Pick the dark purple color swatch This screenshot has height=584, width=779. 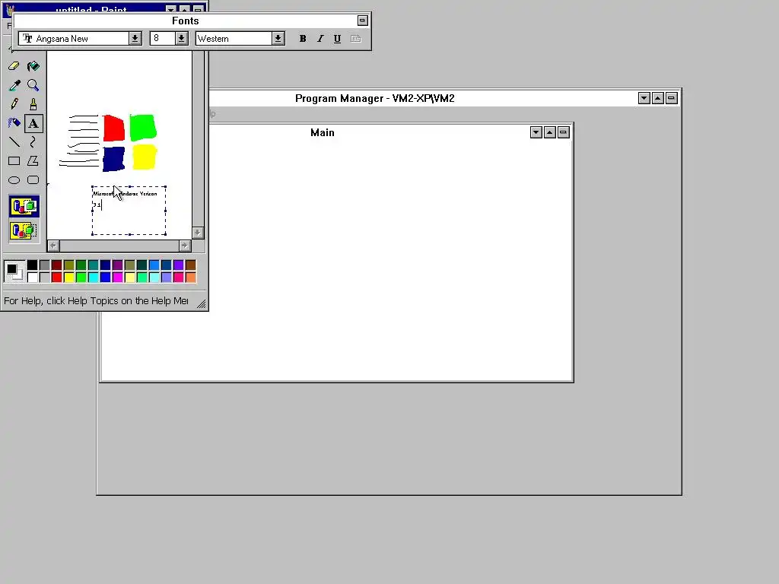click(x=118, y=265)
